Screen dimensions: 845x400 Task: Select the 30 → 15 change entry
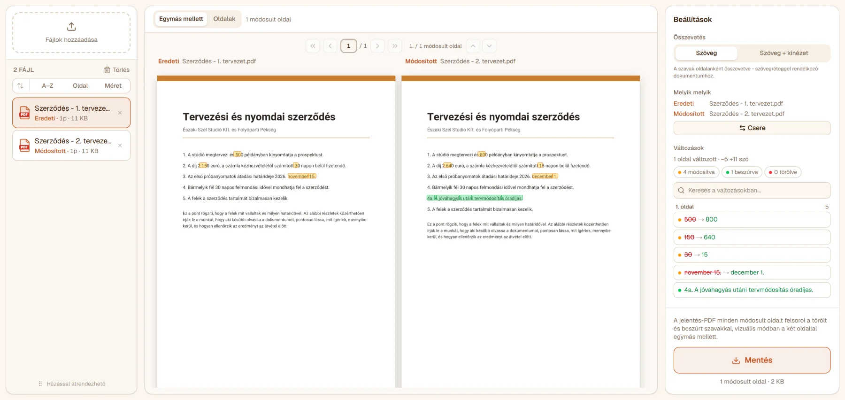coord(752,255)
